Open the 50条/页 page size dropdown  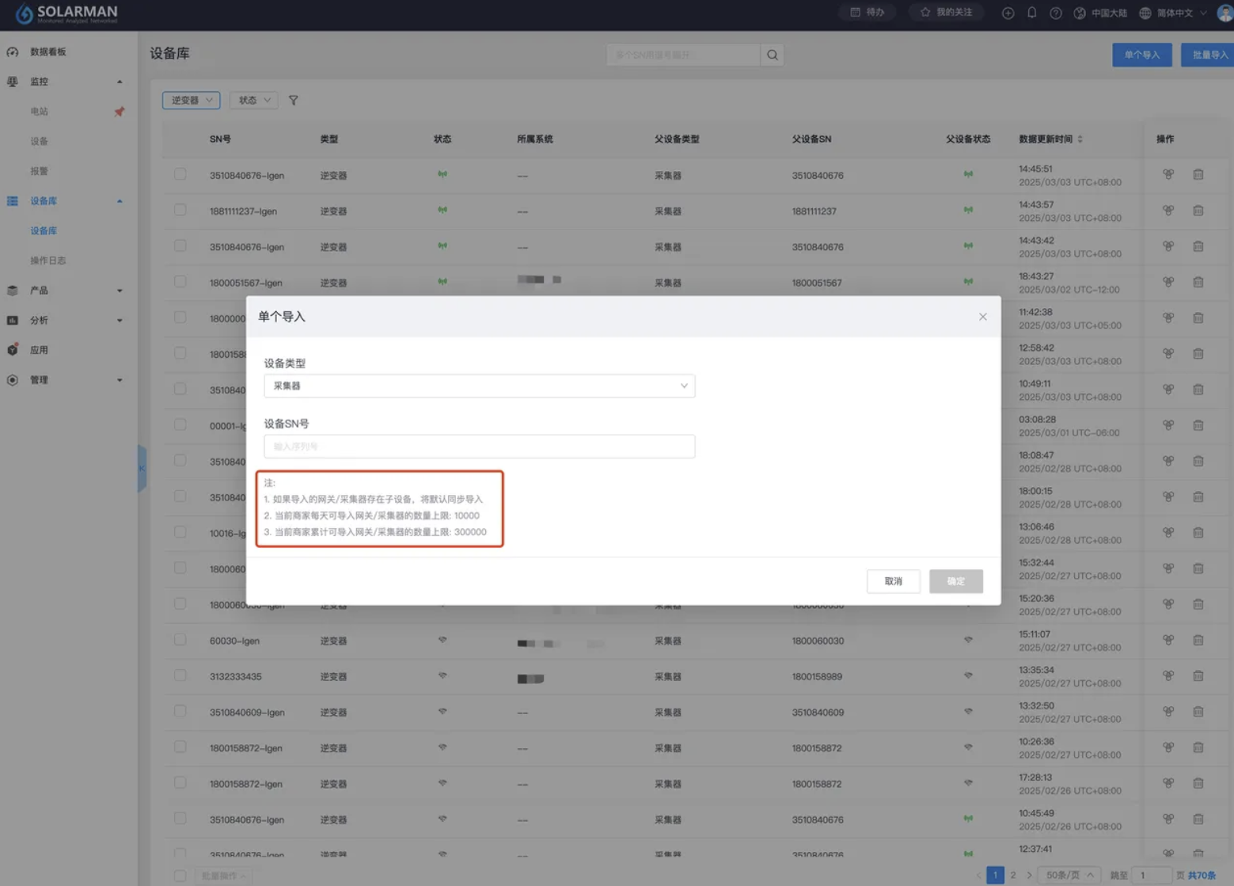click(x=1069, y=875)
